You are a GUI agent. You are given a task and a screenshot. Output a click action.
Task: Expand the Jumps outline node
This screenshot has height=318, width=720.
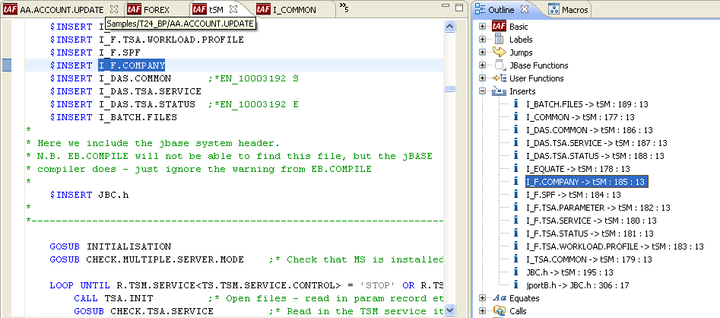click(483, 52)
